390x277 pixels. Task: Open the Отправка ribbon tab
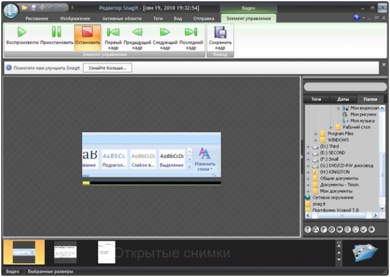(203, 18)
